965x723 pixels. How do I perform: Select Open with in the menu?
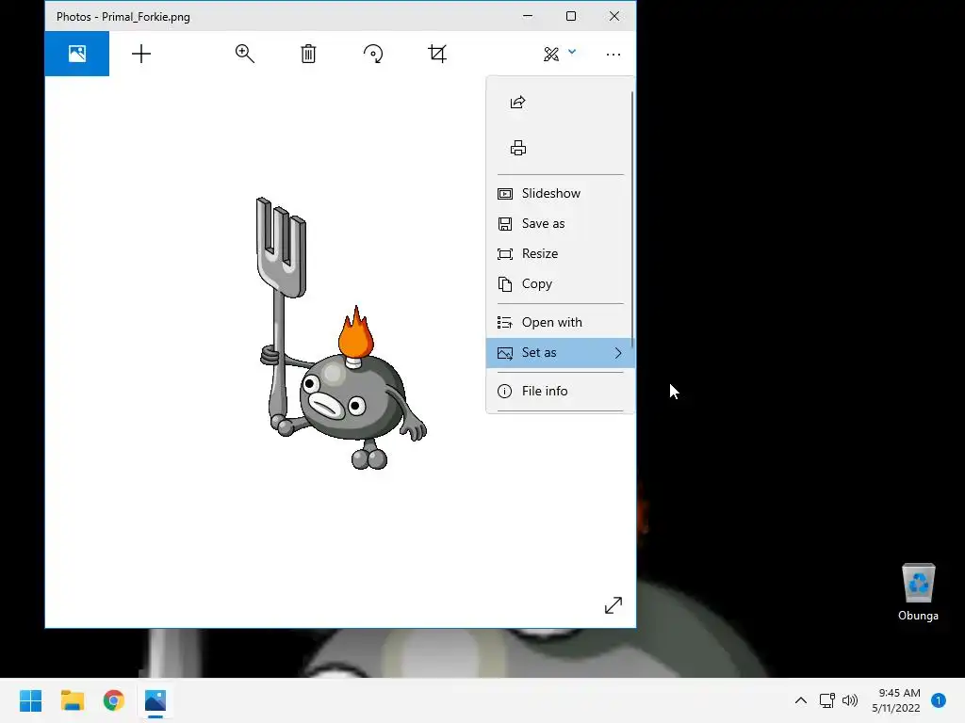pos(560,322)
